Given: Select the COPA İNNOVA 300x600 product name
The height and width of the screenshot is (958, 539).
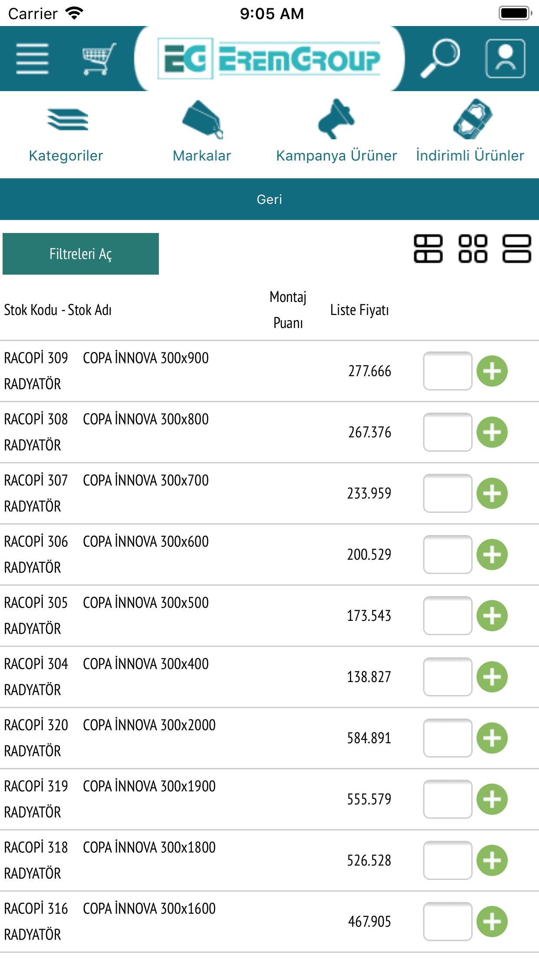Looking at the screenshot, I should (x=146, y=541).
